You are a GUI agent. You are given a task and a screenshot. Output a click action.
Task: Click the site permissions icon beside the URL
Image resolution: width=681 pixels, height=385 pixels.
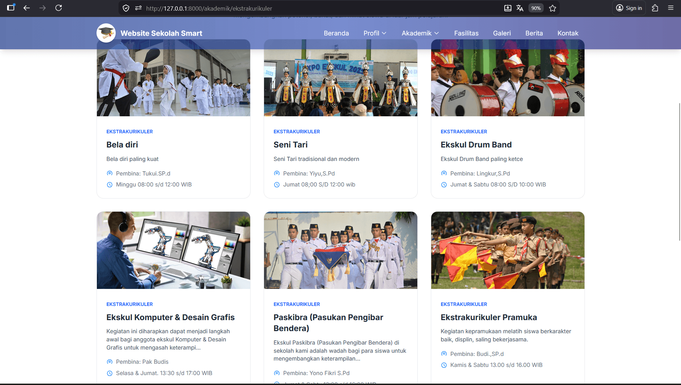click(x=138, y=8)
